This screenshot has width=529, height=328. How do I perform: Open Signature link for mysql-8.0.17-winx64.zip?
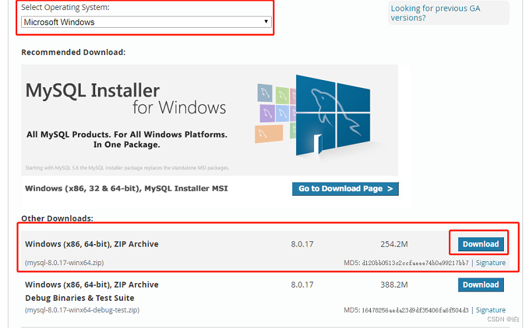pos(491,263)
